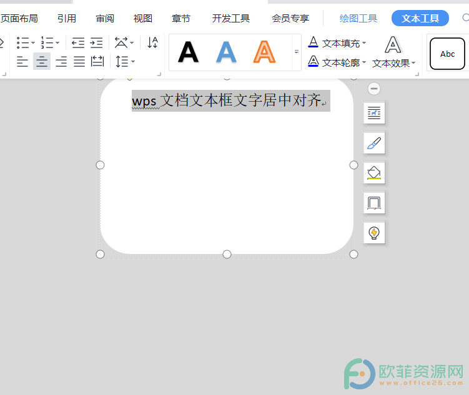Click the shape fill bucket icon

[x=374, y=173]
